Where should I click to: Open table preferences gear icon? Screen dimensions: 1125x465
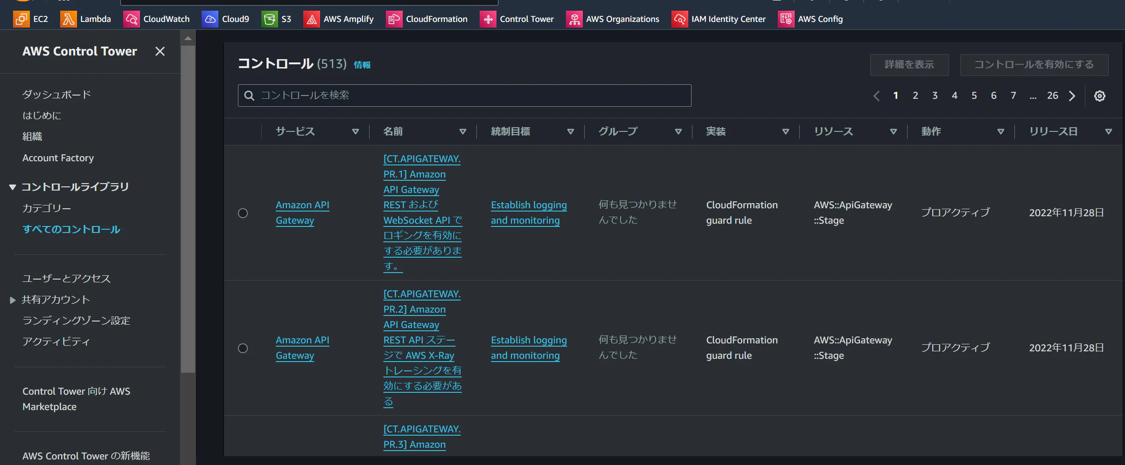tap(1100, 96)
